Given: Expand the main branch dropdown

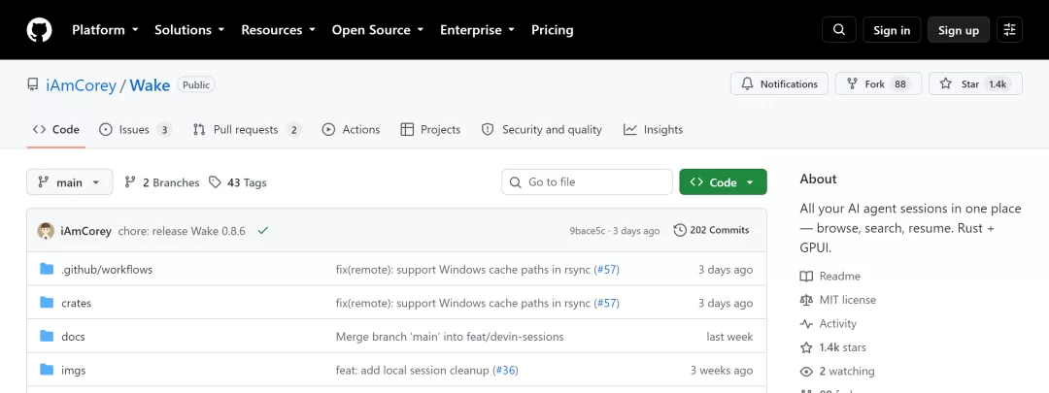Looking at the screenshot, I should [x=70, y=182].
